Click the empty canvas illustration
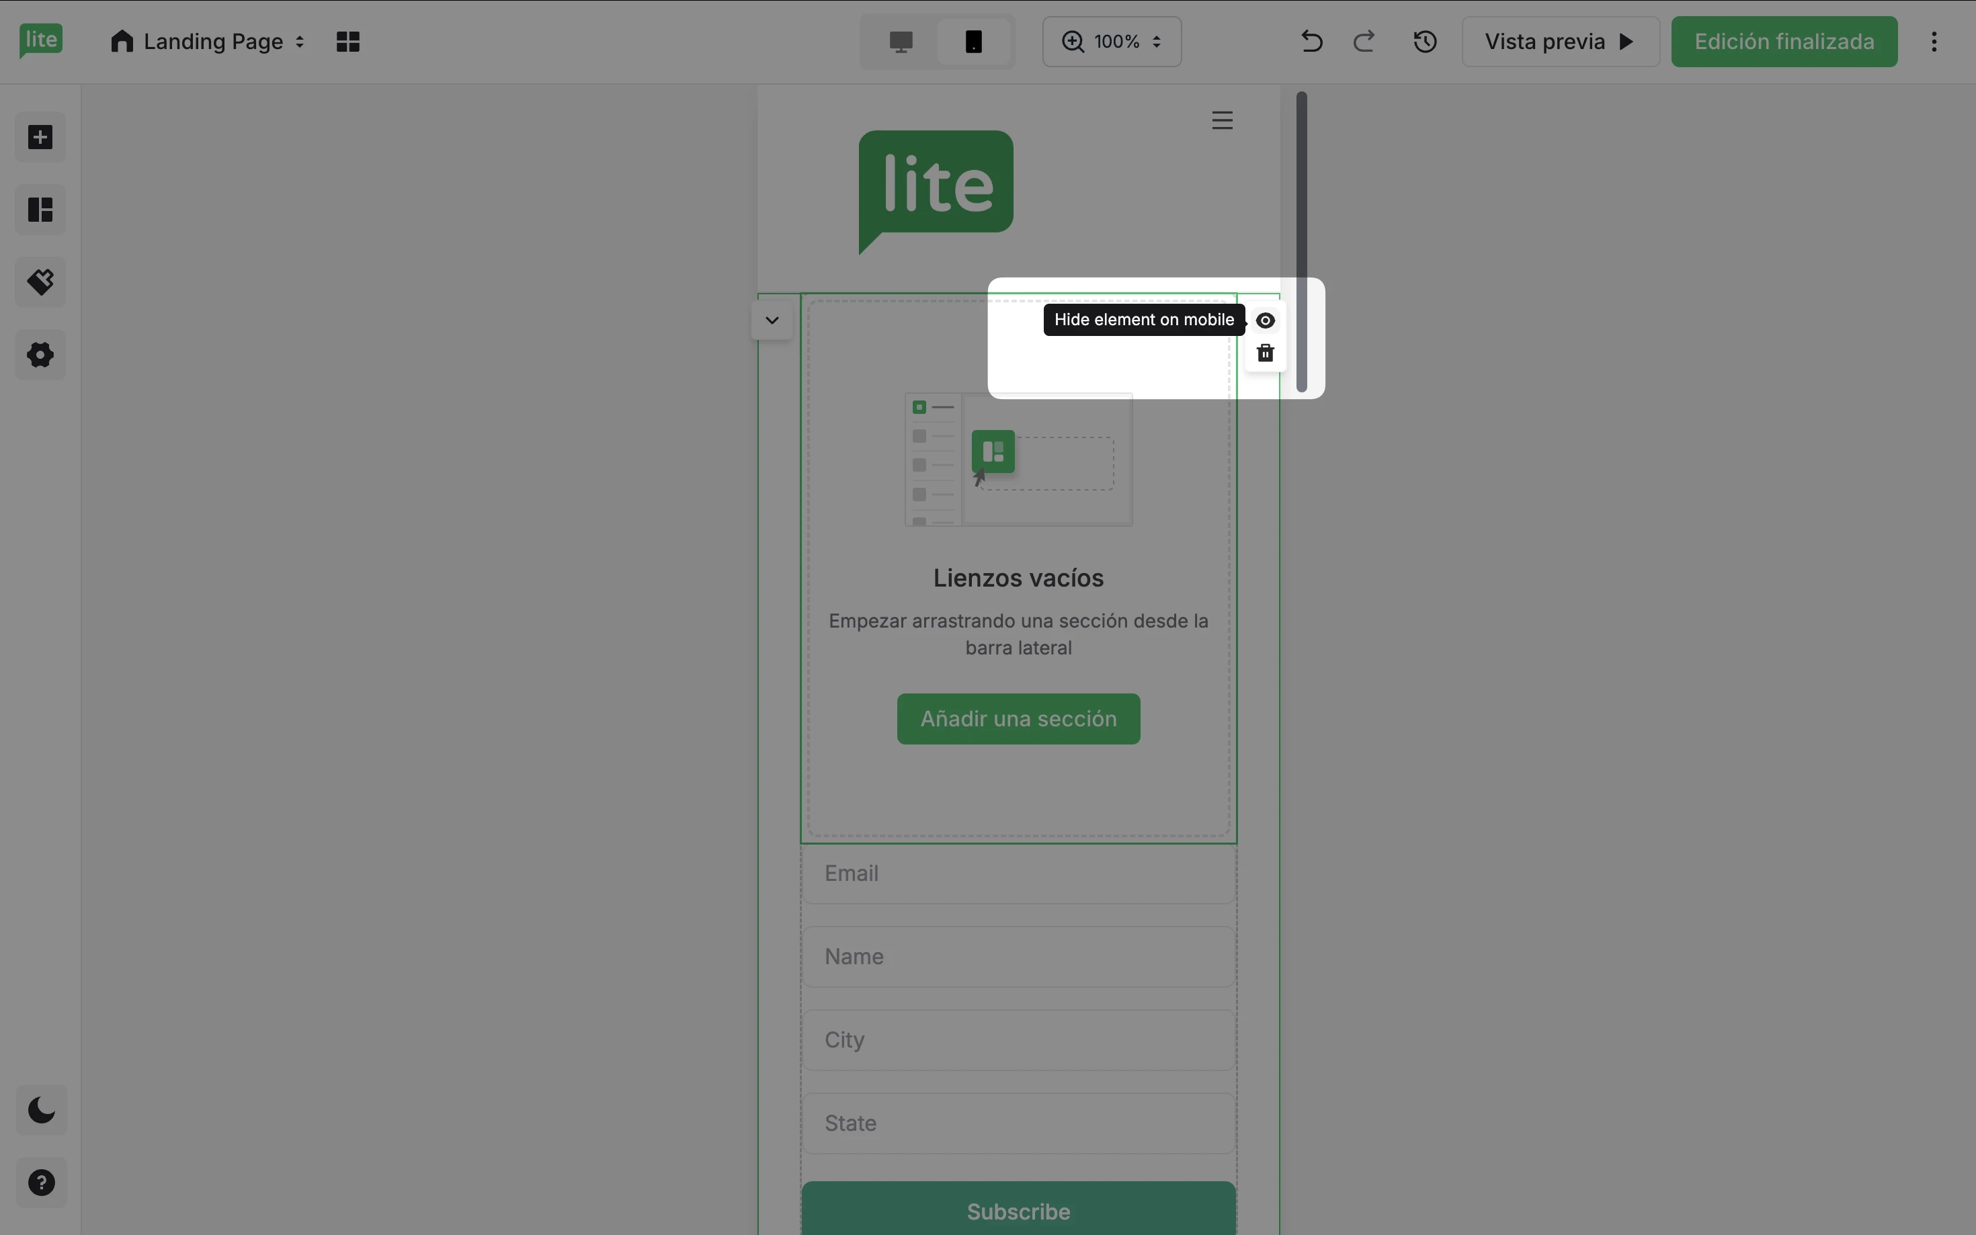1976x1235 pixels. click(x=1018, y=459)
